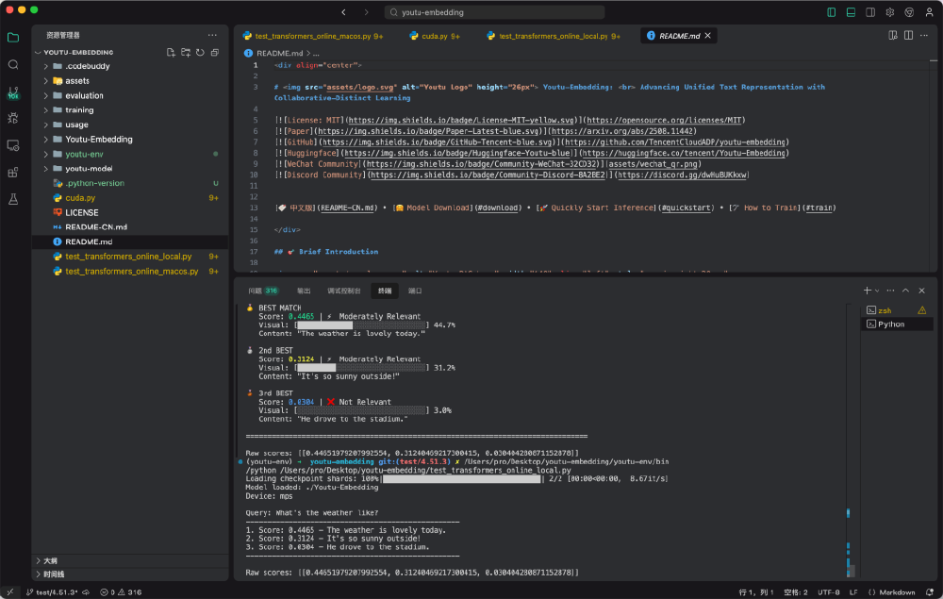
Task: Toggle the primary sidebar layout button
Action: [x=831, y=12]
